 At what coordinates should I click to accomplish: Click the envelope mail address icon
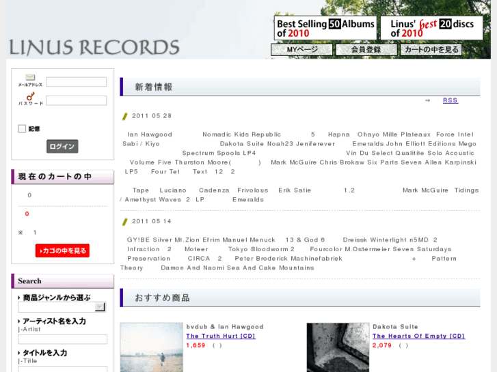click(30, 77)
